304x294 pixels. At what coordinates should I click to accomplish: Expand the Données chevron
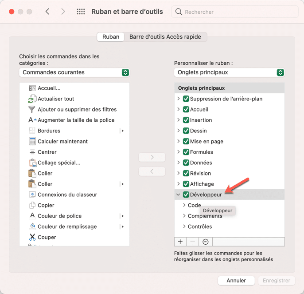[179, 163]
